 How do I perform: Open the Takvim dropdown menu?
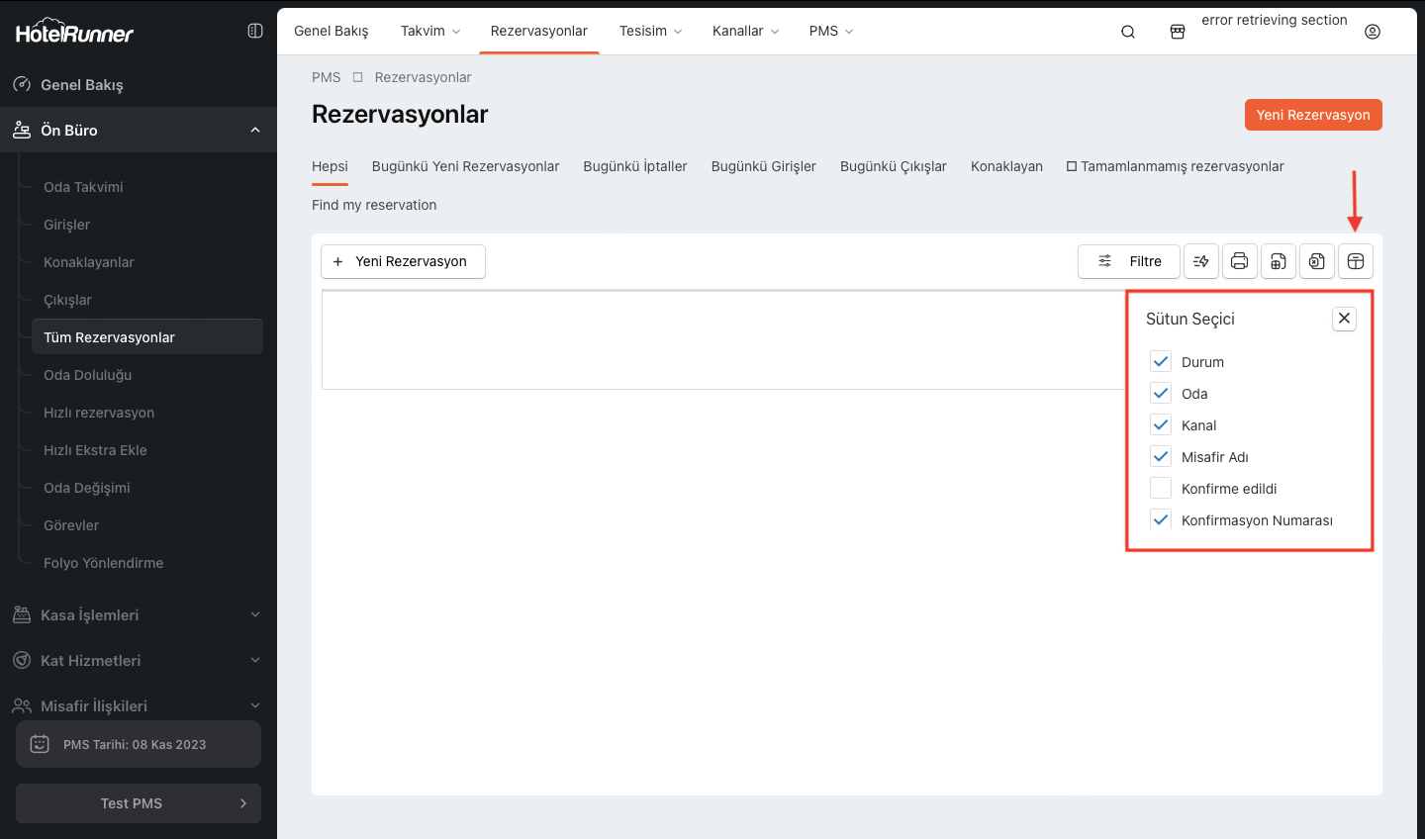(x=429, y=32)
